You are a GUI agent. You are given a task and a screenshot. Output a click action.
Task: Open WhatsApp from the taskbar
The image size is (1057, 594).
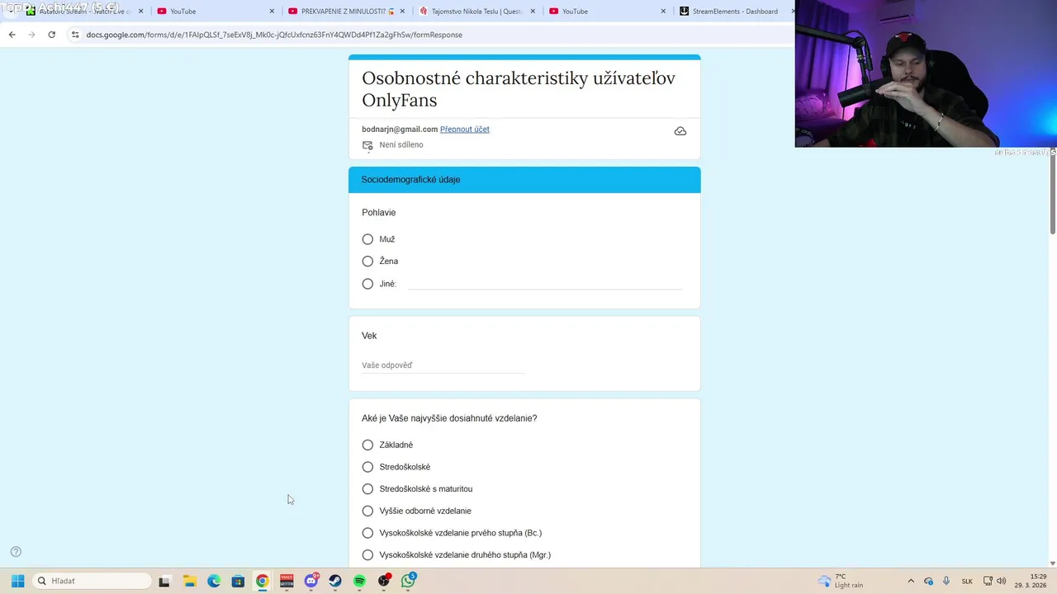[x=409, y=581]
